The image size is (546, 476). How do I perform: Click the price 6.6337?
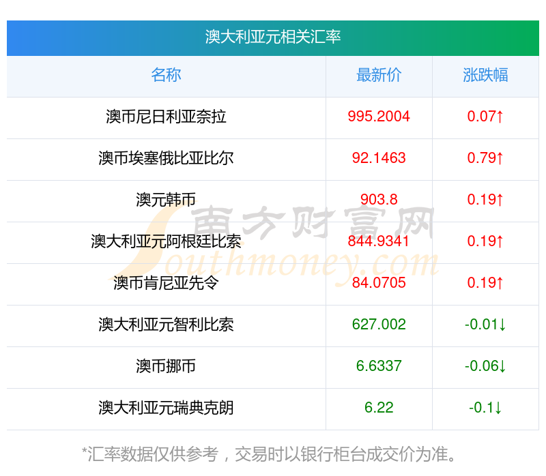pos(379,366)
